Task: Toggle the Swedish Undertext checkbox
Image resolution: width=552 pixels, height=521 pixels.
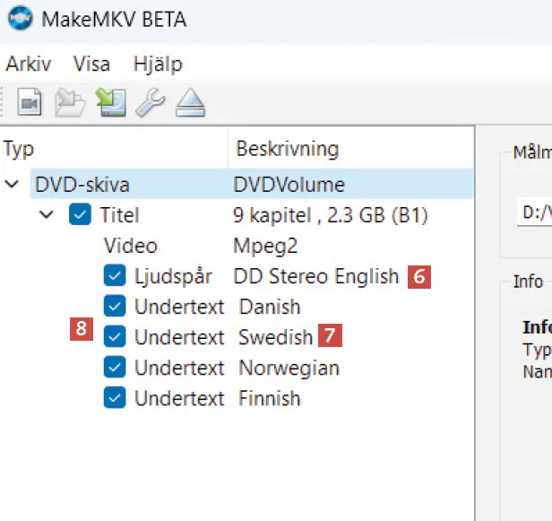Action: coord(114,337)
